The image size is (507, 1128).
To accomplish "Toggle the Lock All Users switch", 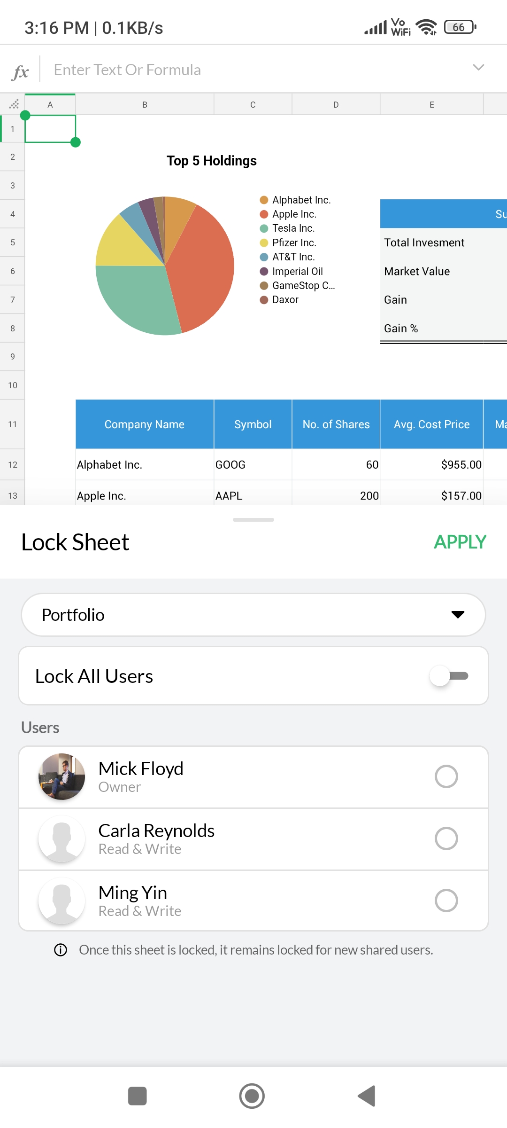I will pyautogui.click(x=449, y=676).
